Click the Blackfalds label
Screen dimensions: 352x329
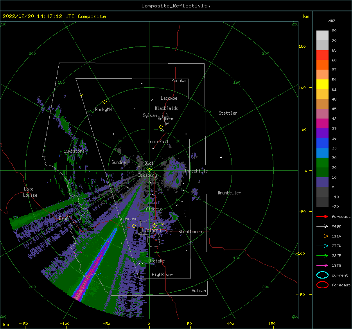(x=166, y=108)
